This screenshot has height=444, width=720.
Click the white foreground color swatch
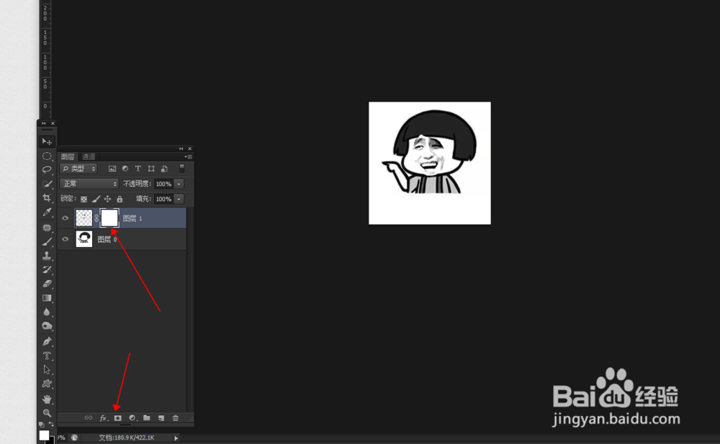(x=44, y=435)
